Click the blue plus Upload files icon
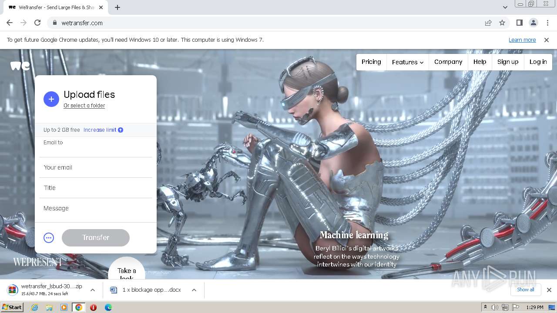557x313 pixels. (x=51, y=99)
